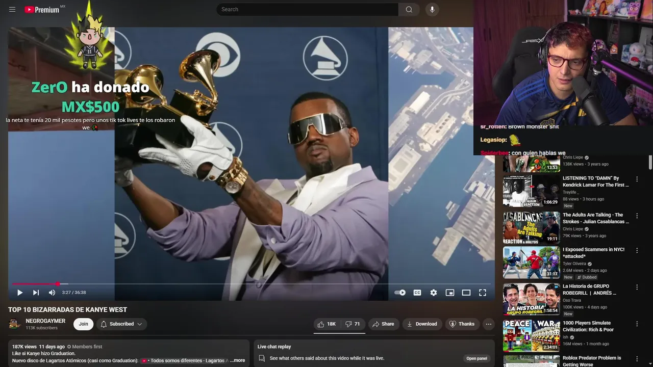Start voice search with microphone
The width and height of the screenshot is (653, 367).
pyautogui.click(x=432, y=9)
